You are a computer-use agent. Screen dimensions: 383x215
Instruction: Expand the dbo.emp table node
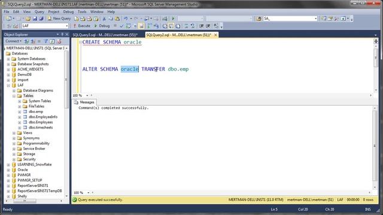tap(20, 112)
